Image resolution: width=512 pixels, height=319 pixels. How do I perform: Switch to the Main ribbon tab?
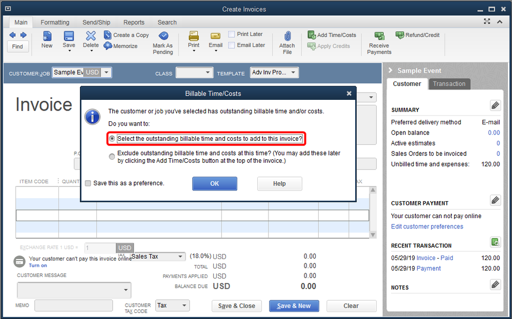(21, 23)
